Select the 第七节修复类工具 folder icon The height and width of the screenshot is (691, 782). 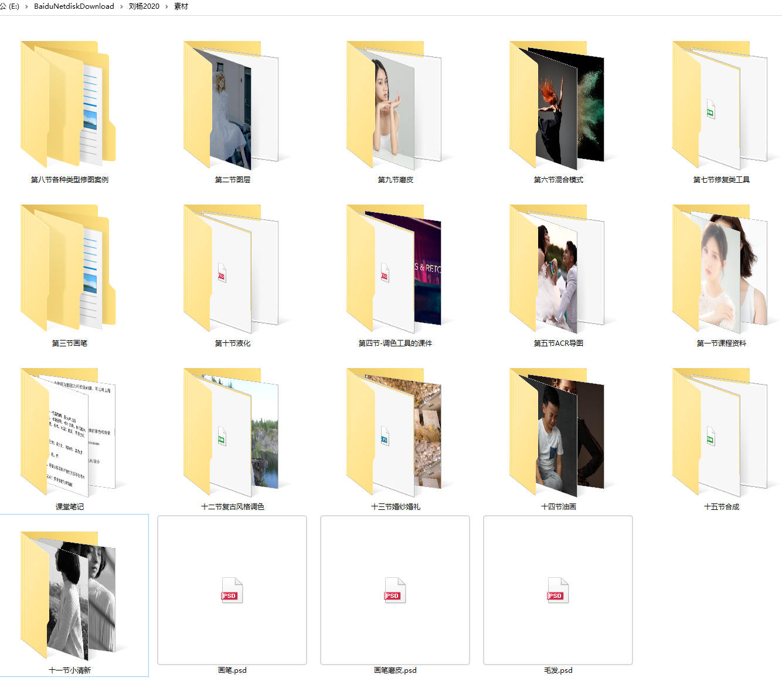(720, 104)
